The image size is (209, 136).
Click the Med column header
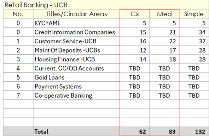coord(164,14)
